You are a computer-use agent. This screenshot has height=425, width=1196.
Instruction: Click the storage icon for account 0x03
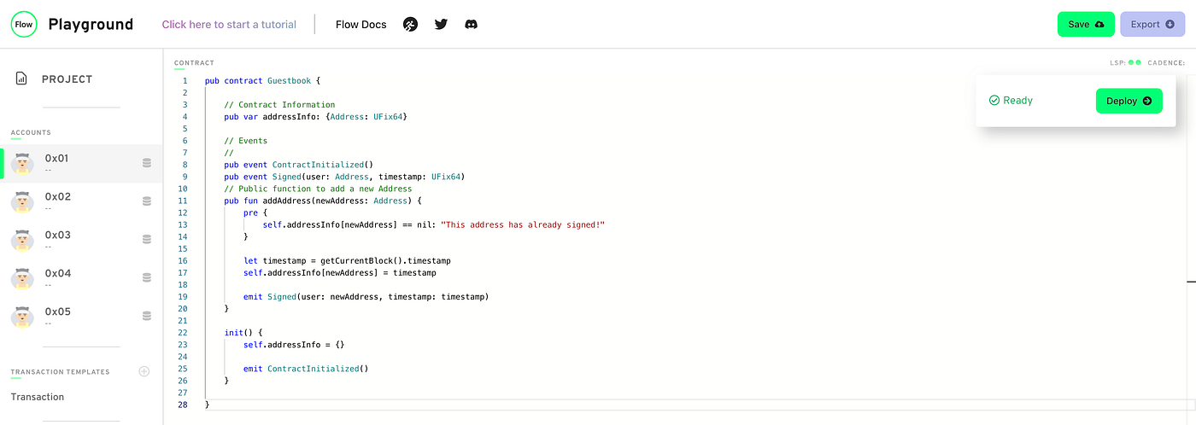pos(147,240)
